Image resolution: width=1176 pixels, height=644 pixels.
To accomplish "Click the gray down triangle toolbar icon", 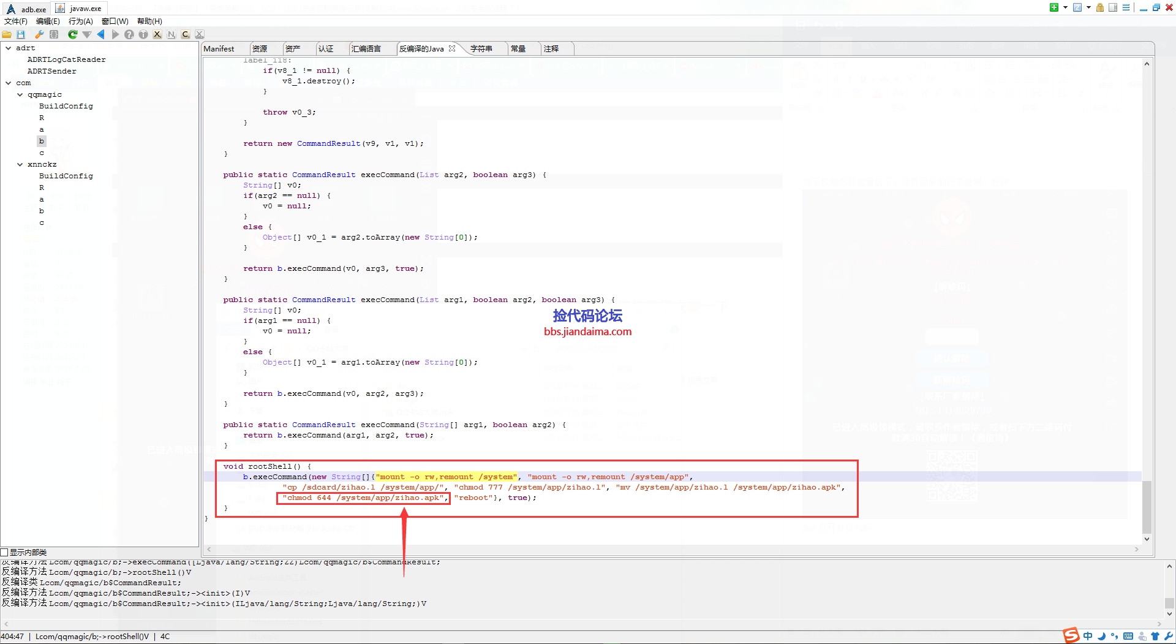I will coord(87,35).
